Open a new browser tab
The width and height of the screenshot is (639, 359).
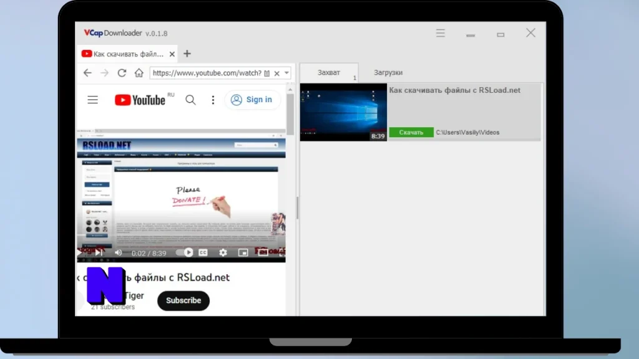[x=187, y=54]
